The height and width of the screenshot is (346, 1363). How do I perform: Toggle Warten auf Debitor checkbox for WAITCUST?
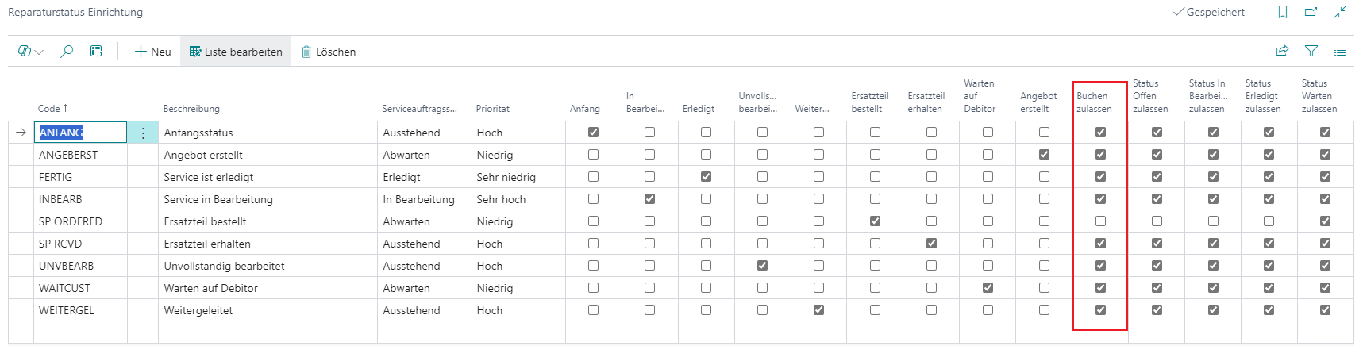(988, 288)
